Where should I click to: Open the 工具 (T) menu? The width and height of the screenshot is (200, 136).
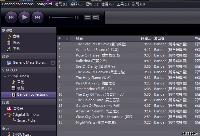coord(123,4)
